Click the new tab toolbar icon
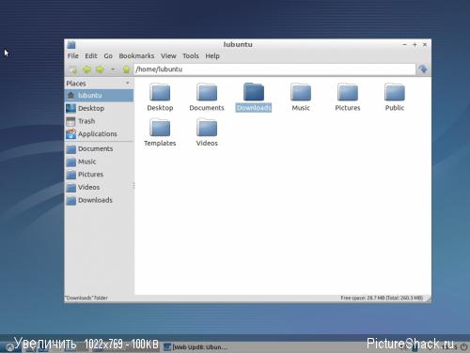The image size is (470, 353). point(72,69)
